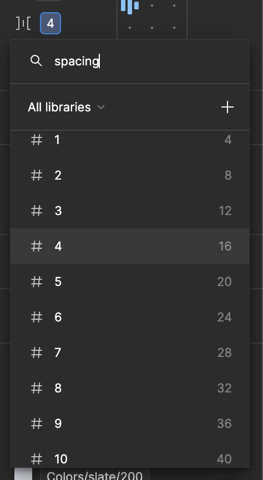Click the hash icon beside variable 1
263x480 pixels.
point(37,140)
